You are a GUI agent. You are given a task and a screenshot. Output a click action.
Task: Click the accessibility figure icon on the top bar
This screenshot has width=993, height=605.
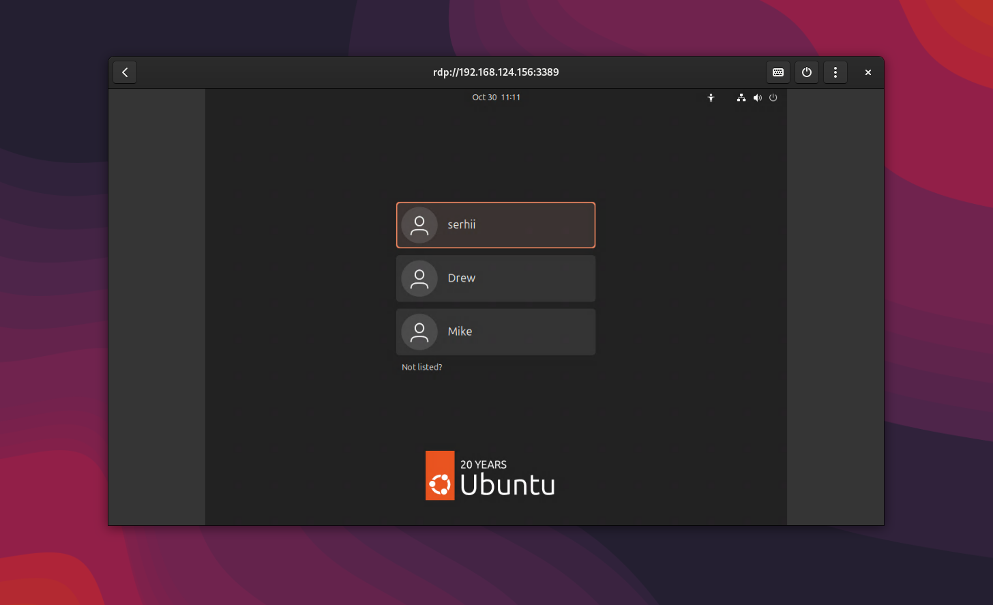click(711, 98)
